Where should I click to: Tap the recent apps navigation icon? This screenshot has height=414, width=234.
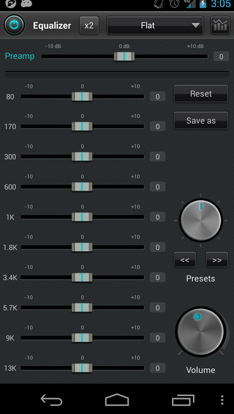coord(183,400)
